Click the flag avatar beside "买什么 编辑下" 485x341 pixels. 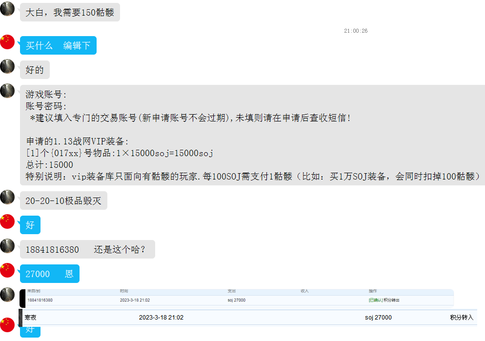[x=7, y=42]
